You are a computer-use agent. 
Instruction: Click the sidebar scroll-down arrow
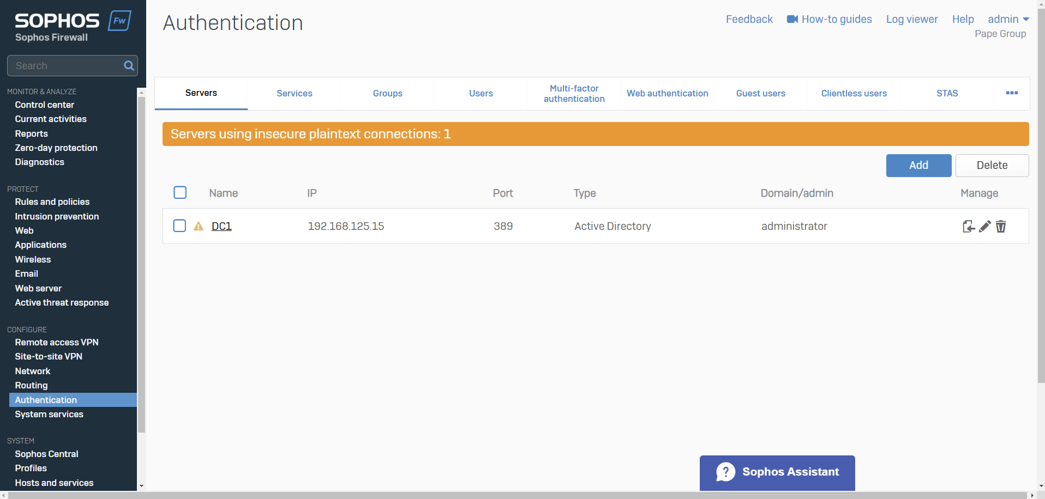click(142, 486)
